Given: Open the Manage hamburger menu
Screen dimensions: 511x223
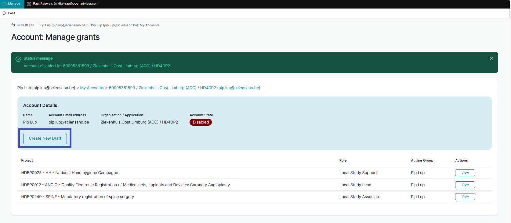Looking at the screenshot, I should coord(4,4).
